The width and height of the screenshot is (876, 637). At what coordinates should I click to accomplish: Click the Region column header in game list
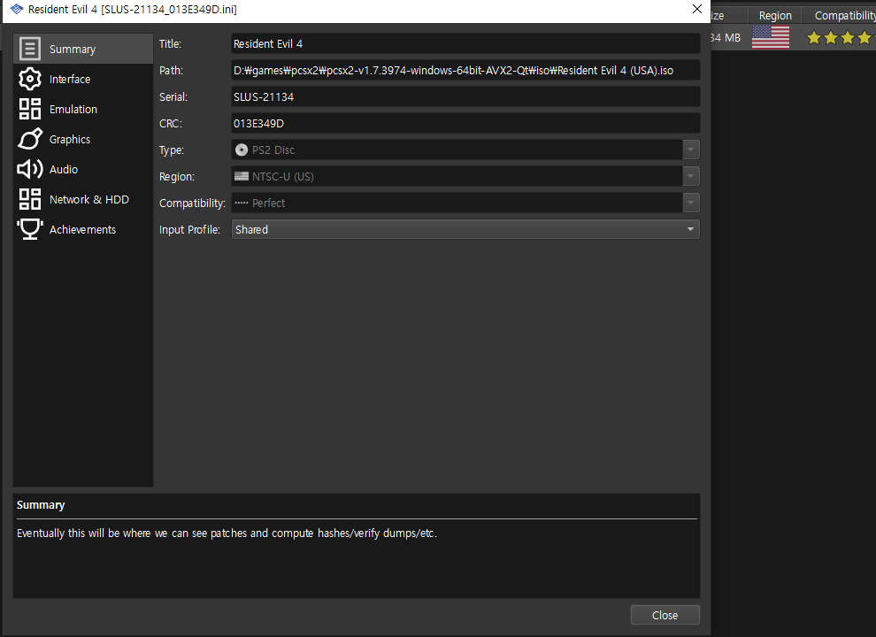tap(775, 15)
